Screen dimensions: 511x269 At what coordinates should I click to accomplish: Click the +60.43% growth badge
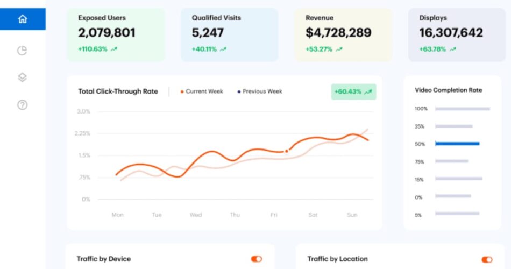[353, 92]
